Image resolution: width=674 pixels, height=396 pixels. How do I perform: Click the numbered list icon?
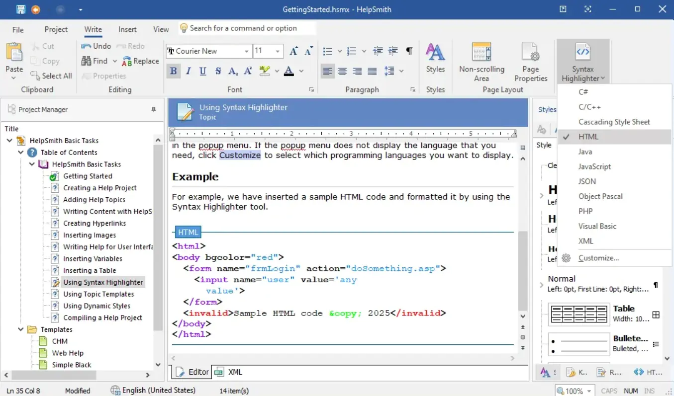(352, 51)
